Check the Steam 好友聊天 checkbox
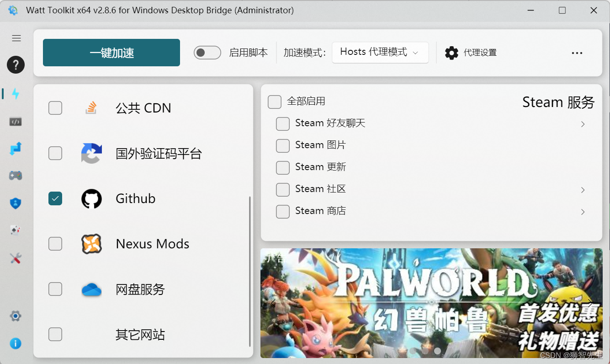Screen dimensions: 610x364 [283, 123]
